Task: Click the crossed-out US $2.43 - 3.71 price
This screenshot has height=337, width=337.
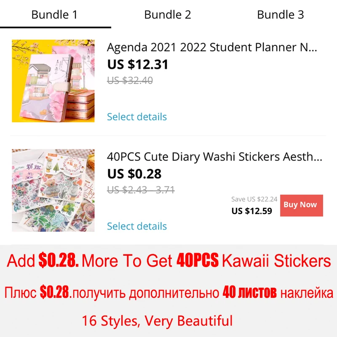Action: (141, 190)
